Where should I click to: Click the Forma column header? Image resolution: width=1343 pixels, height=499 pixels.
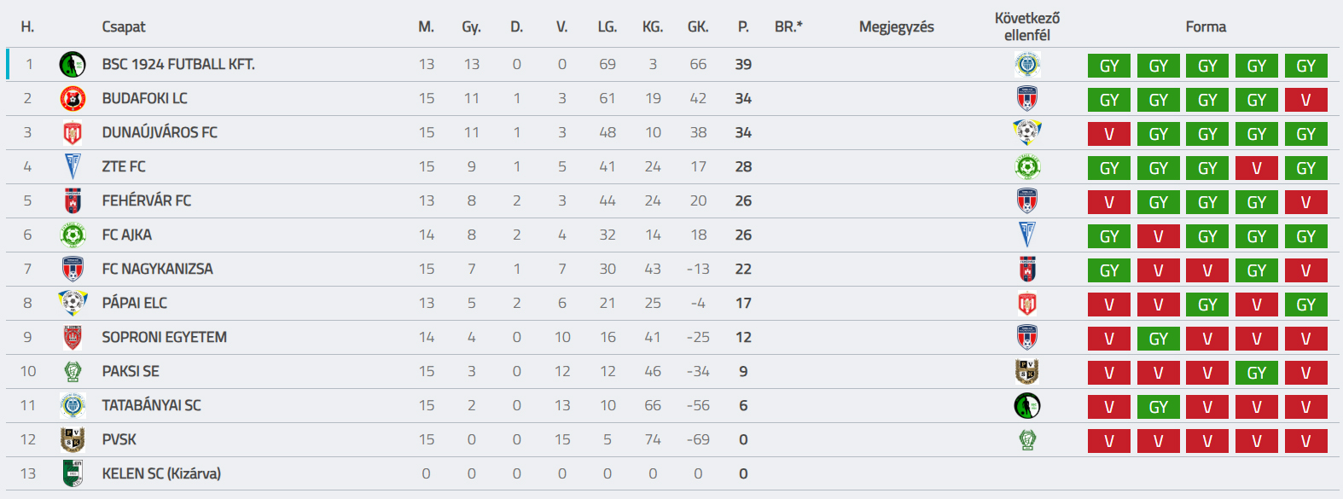click(1207, 26)
